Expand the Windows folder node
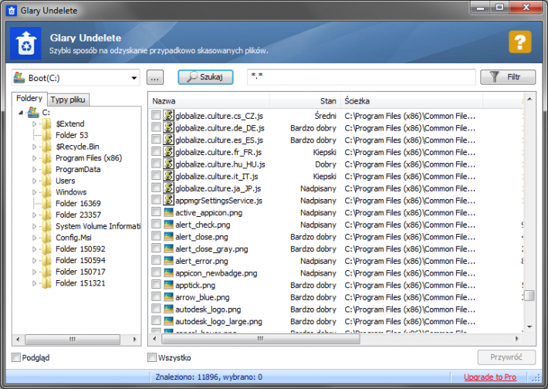548x389 pixels. click(34, 192)
